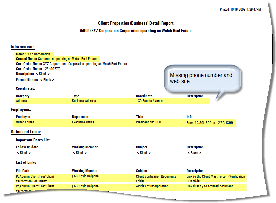Image resolution: width=276 pixels, height=203 pixels.
Task: Click the 'Information :' section heading
Action: pyautogui.click(x=23, y=47)
